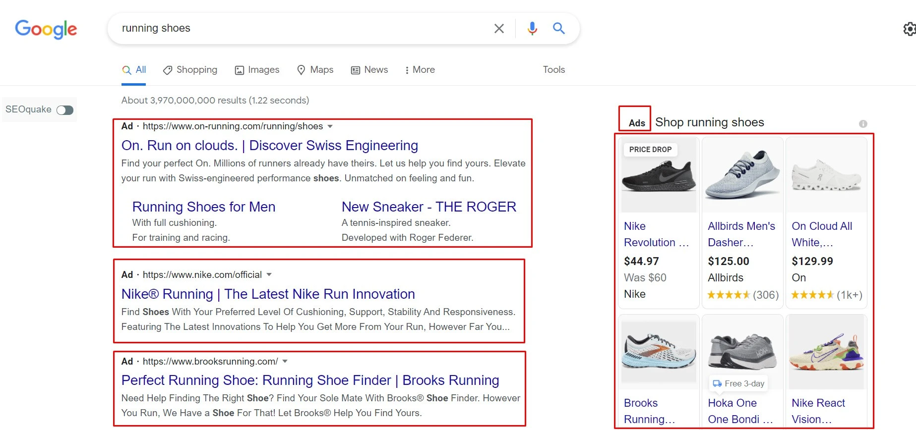
Task: Expand the brooksrunning.com ad dropdown arrow
Action: (x=285, y=361)
